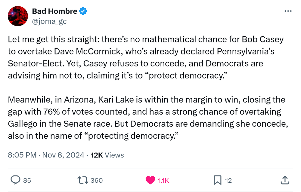Toggle the pink heart like icon
This screenshot has height=192, width=301.
[x=150, y=180]
